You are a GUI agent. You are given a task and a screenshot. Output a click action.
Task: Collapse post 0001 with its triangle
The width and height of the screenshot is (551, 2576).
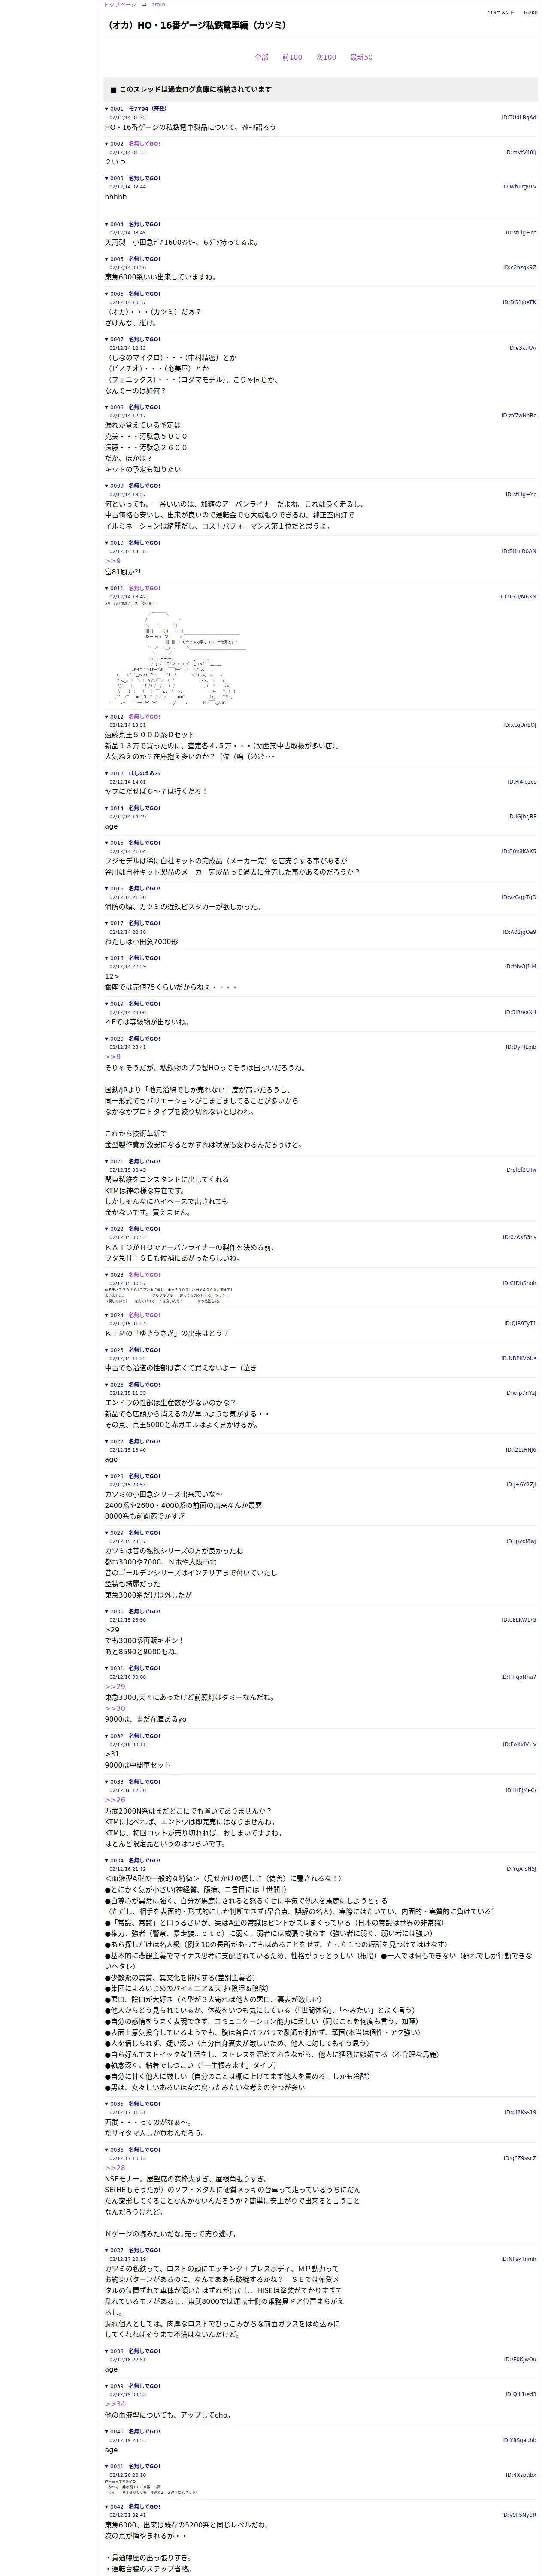[107, 109]
